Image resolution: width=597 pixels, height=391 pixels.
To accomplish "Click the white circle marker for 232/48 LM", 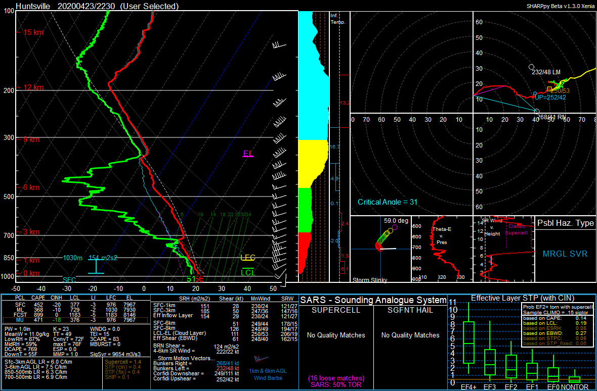I will [531, 67].
